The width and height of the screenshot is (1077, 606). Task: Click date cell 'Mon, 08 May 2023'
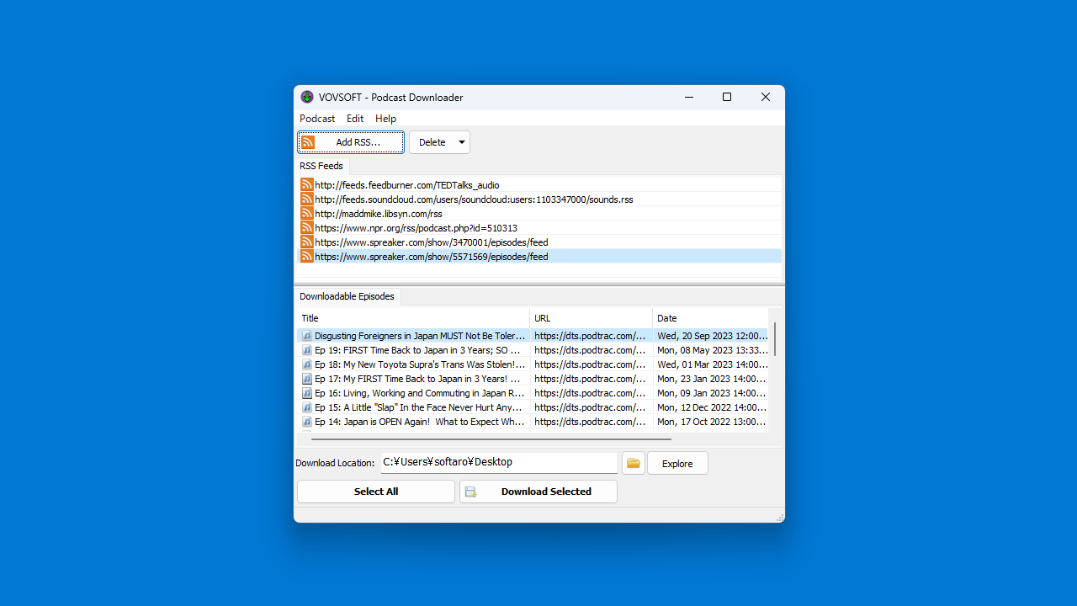(x=712, y=350)
